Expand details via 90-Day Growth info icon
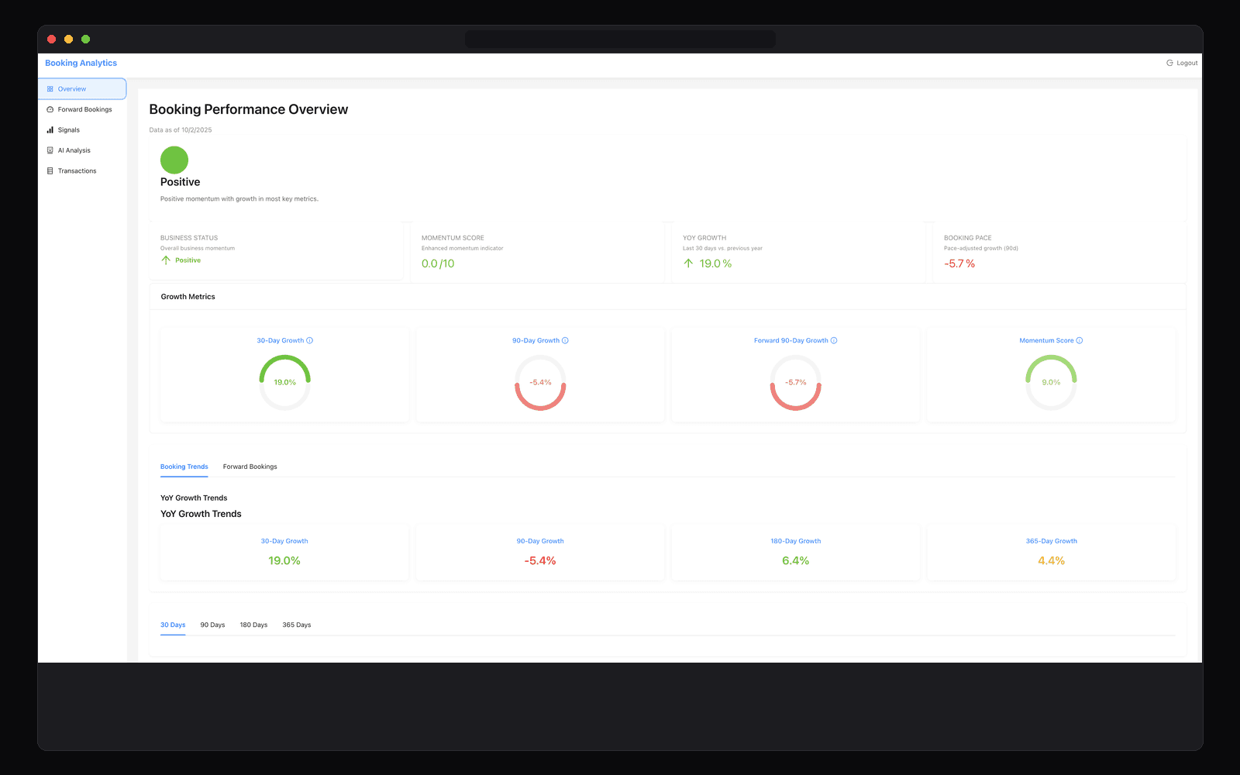 point(565,340)
